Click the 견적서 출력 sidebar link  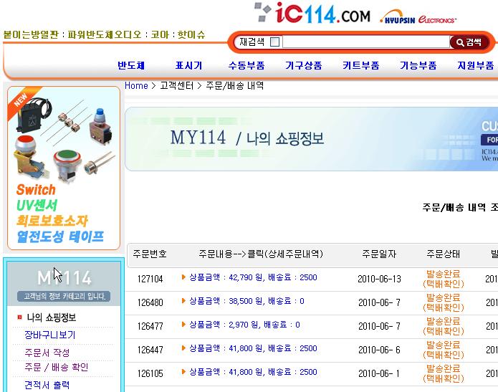coord(47,385)
